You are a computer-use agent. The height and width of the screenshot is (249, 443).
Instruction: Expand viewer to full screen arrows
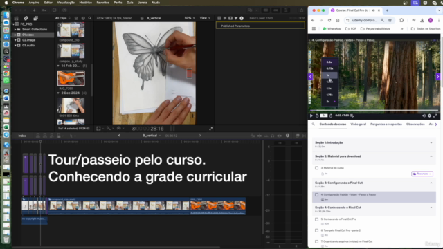click(210, 129)
